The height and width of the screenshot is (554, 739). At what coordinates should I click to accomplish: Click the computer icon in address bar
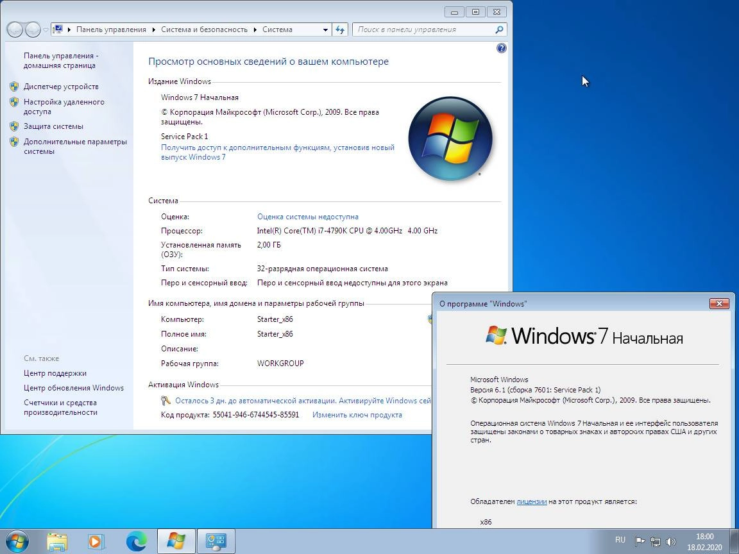[58, 29]
